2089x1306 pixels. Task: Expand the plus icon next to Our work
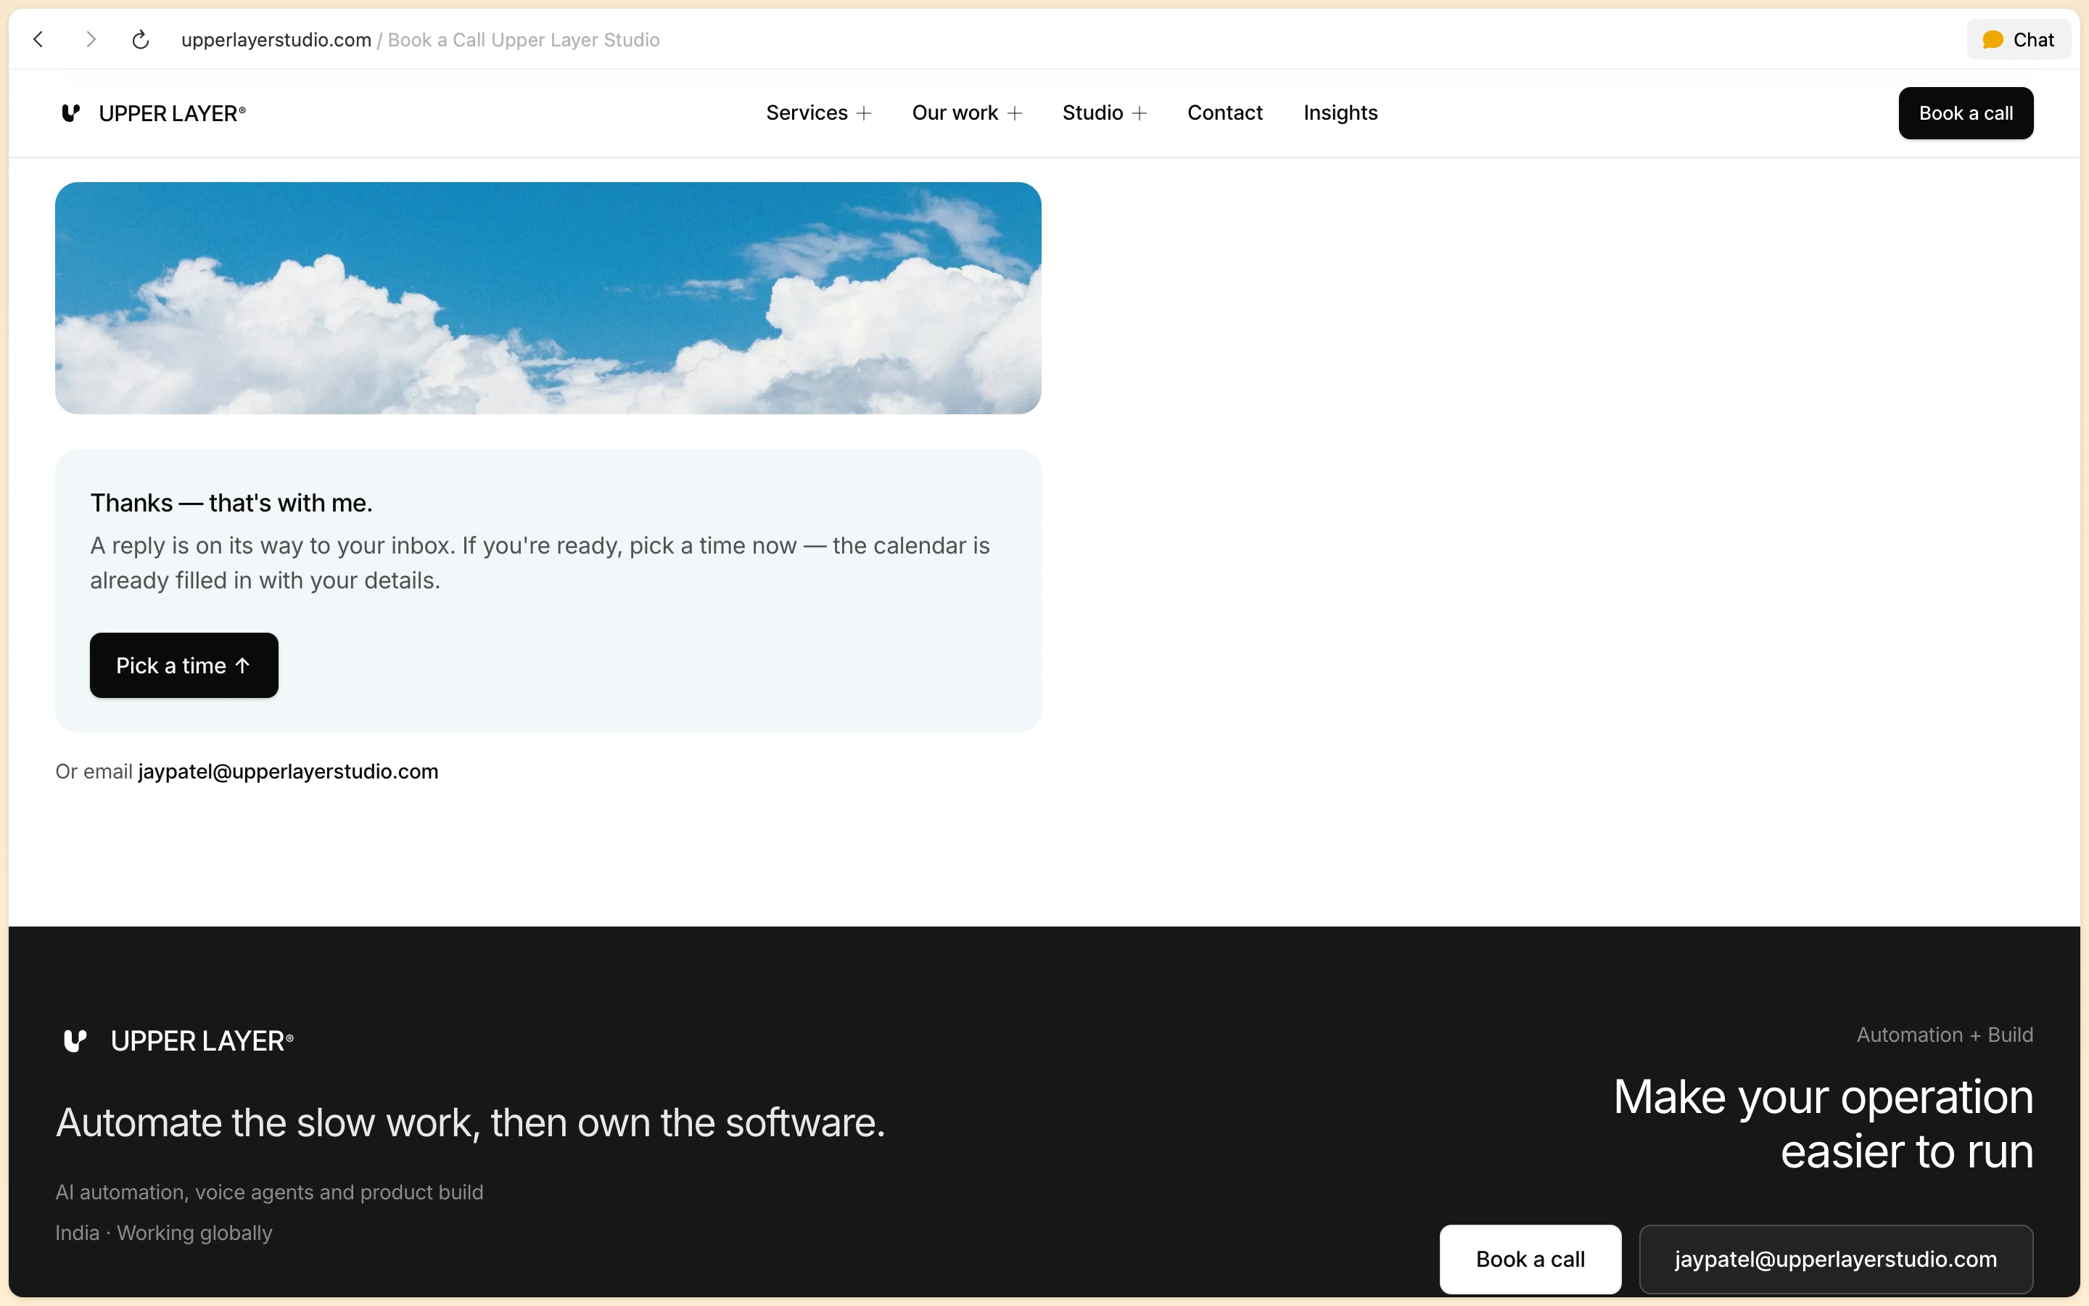click(x=1014, y=113)
